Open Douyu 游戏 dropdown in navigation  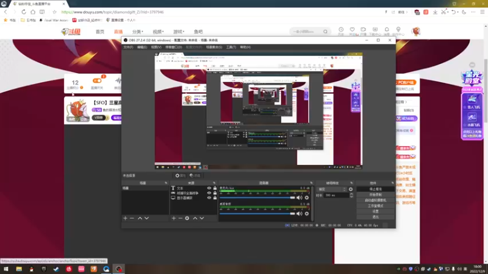coord(179,32)
